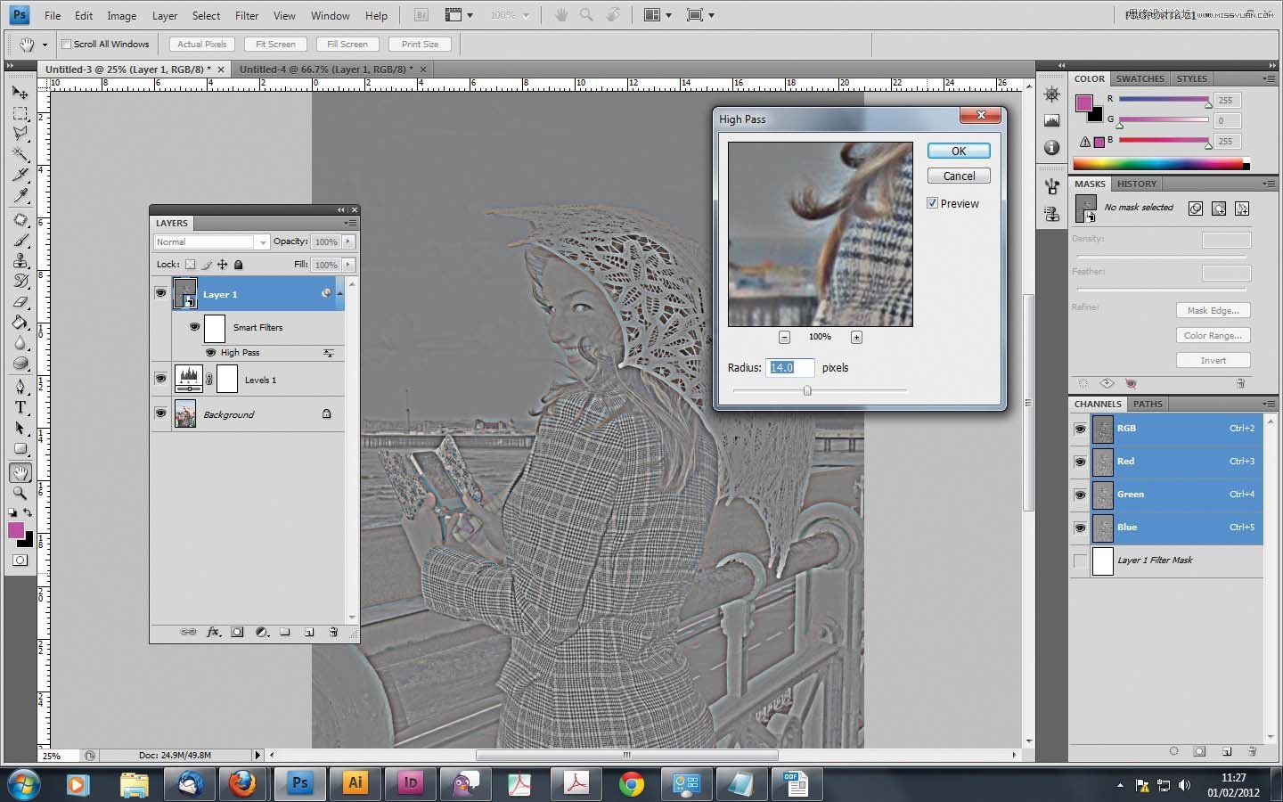
Task: Collapse Layer 1 smart filters list
Action: [x=339, y=293]
